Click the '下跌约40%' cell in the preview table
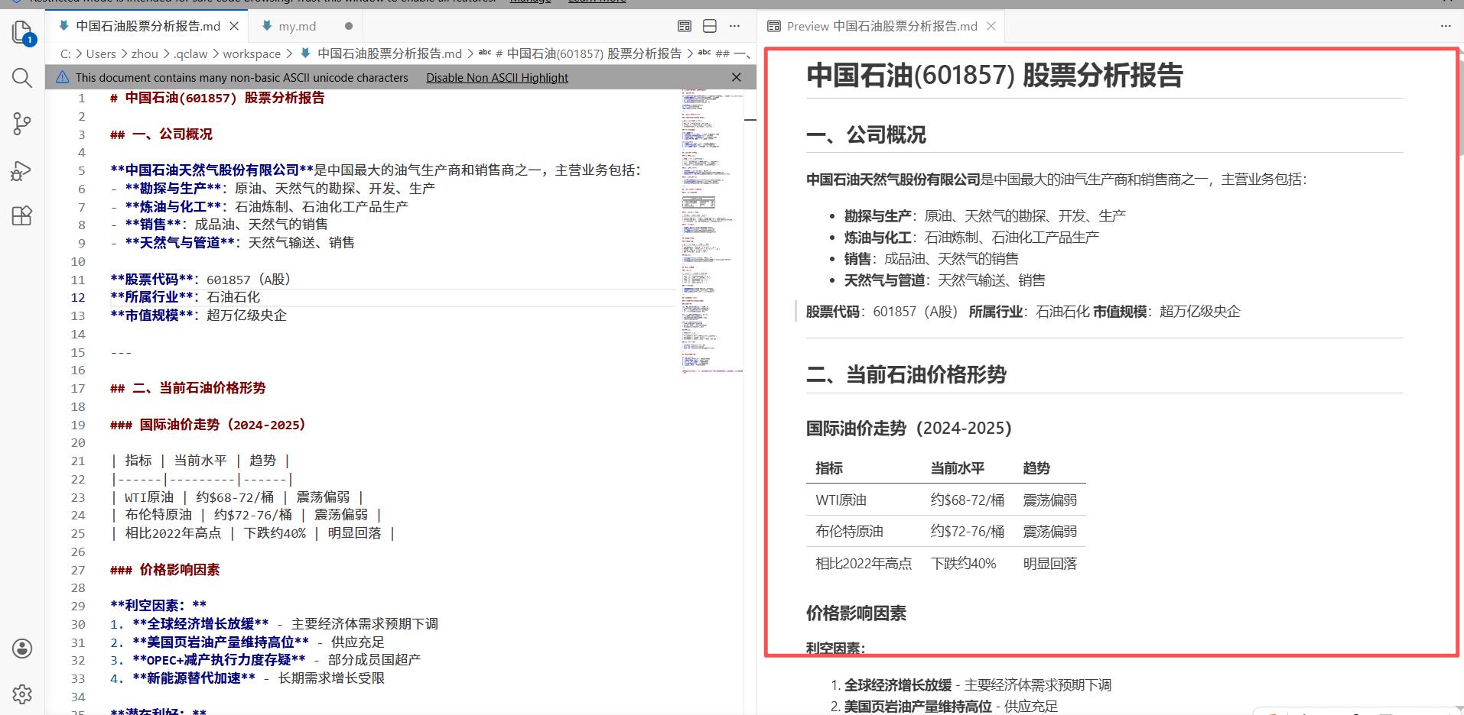Screen dimensions: 1464x715 click(963, 564)
